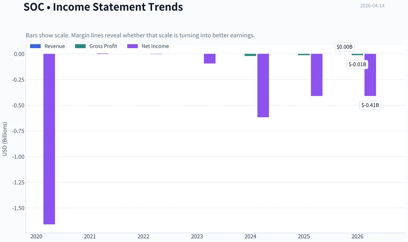Toggle the Gross Profit legend label
The image size is (408, 242).
coord(103,46)
